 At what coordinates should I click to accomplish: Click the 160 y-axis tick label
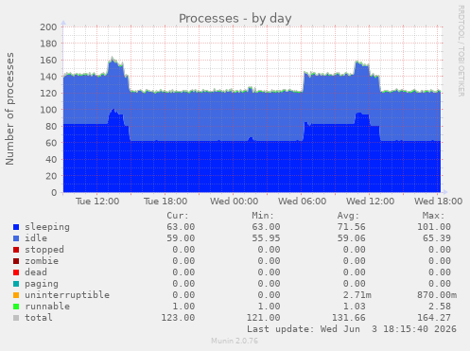48,61
